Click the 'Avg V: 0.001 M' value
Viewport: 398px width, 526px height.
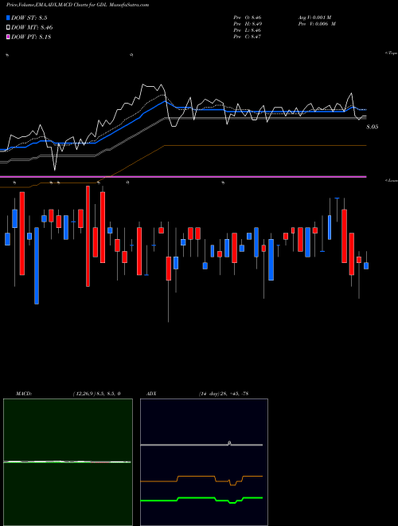click(x=314, y=17)
